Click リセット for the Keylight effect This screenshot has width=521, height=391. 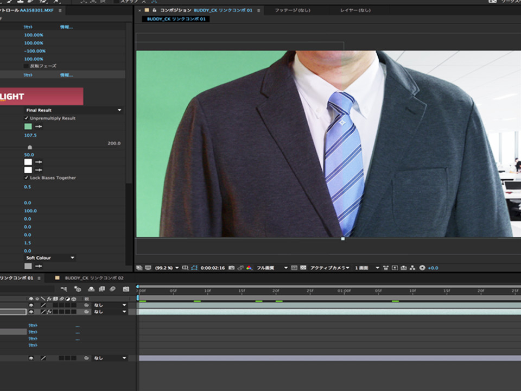click(x=28, y=75)
